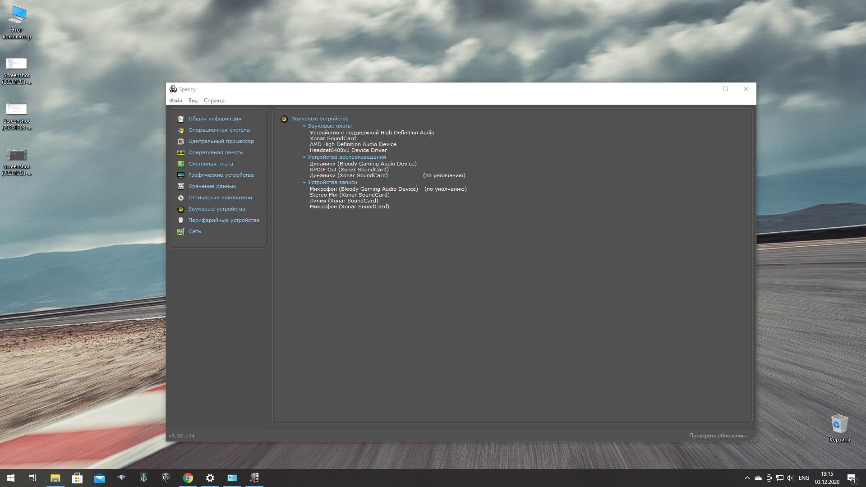The width and height of the screenshot is (866, 487).
Task: Open the Графические устройства section
Action: pos(221,175)
